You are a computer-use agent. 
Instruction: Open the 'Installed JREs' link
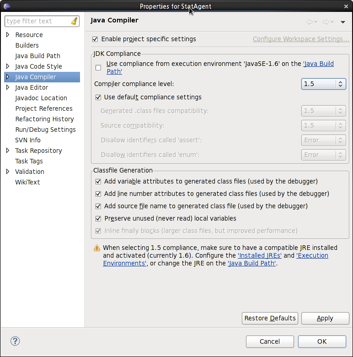coord(260,255)
